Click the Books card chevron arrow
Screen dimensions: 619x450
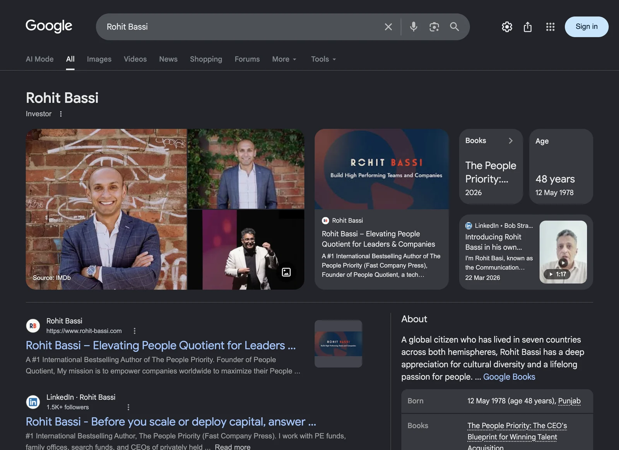click(x=511, y=141)
